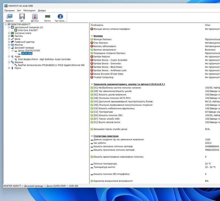This screenshot has height=201, width=220.
Task: Open the Пам'ять memory toolbar button
Action: pyautogui.click(x=47, y=18)
